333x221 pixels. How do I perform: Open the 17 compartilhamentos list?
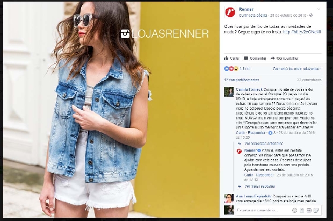pyautogui.click(x=242, y=80)
